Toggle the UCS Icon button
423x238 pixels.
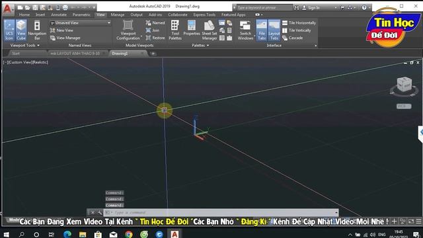(9, 30)
